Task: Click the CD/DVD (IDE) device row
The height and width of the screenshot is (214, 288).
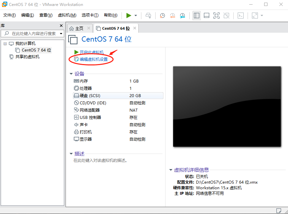Action: (x=118, y=103)
